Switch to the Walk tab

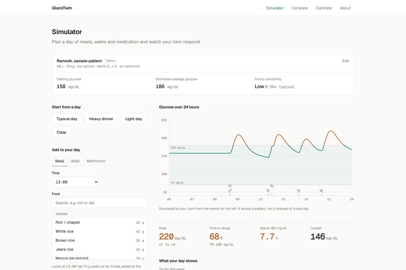(76, 161)
